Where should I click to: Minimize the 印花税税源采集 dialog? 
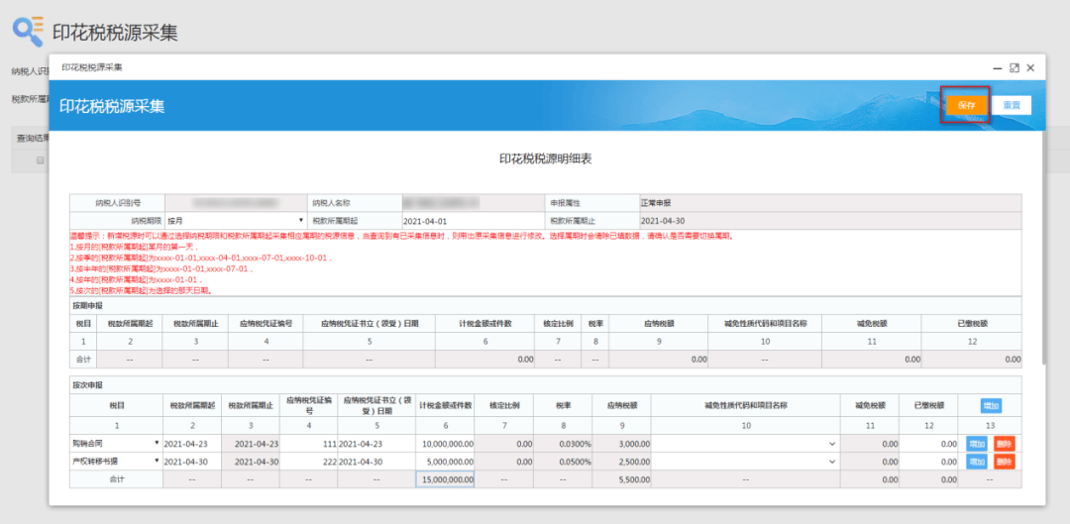point(997,67)
